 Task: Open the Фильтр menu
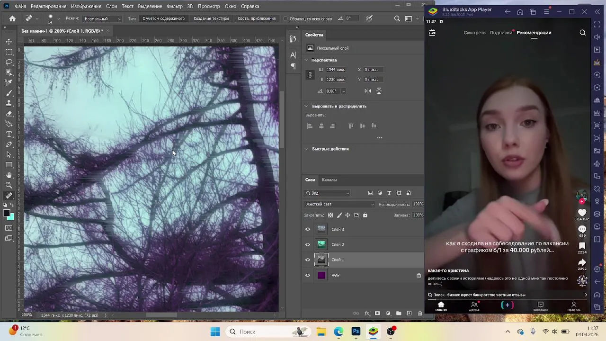(x=175, y=6)
